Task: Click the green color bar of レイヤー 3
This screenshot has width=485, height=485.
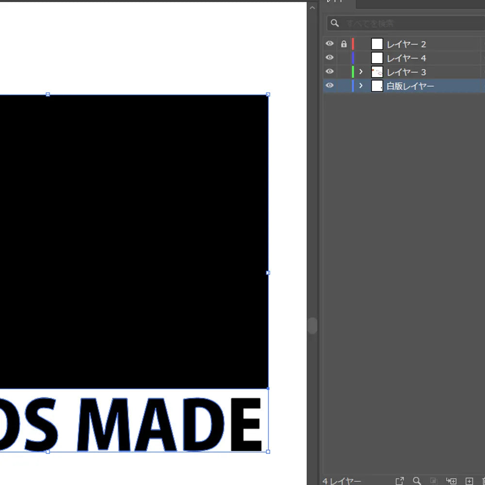Action: click(353, 72)
